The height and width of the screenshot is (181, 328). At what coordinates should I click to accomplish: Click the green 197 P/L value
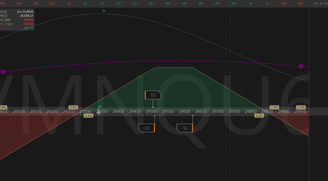coord(234,4)
